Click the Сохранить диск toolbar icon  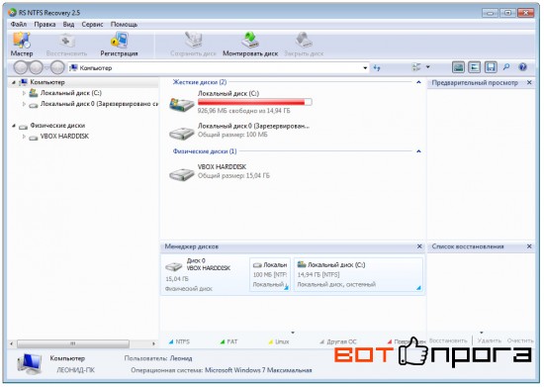pos(193,41)
